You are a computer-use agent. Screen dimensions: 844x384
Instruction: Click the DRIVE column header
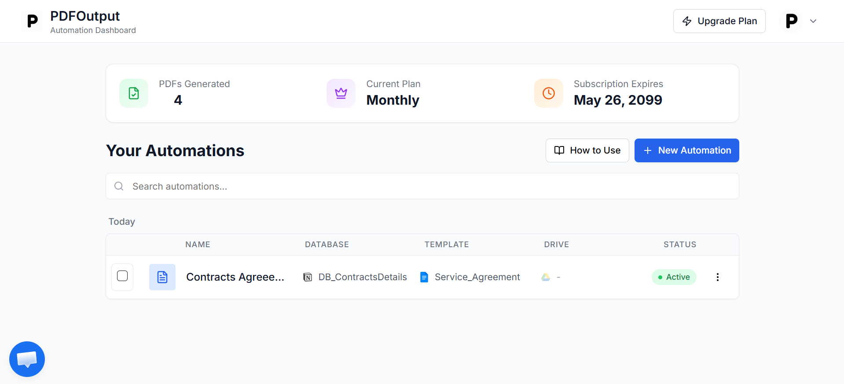click(557, 245)
